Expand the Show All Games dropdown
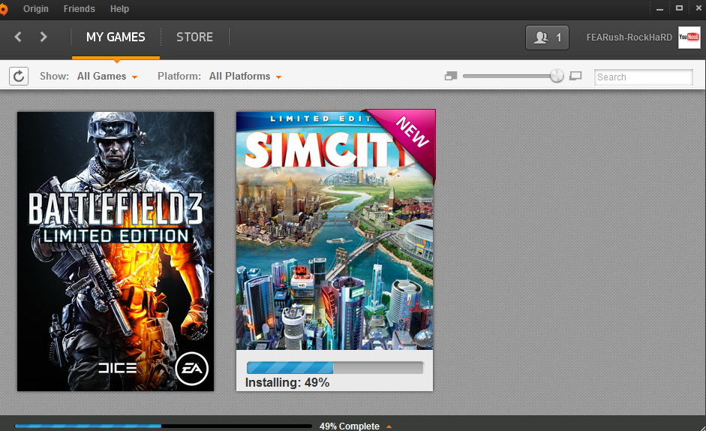This screenshot has height=431, width=706. [x=107, y=76]
